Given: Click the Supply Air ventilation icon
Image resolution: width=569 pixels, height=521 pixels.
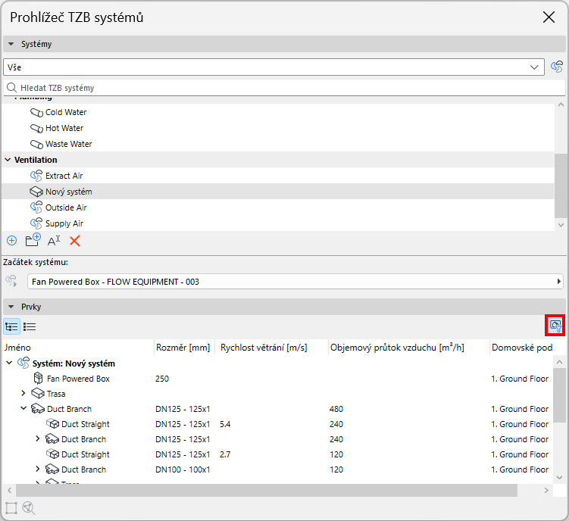Looking at the screenshot, I should click(36, 223).
